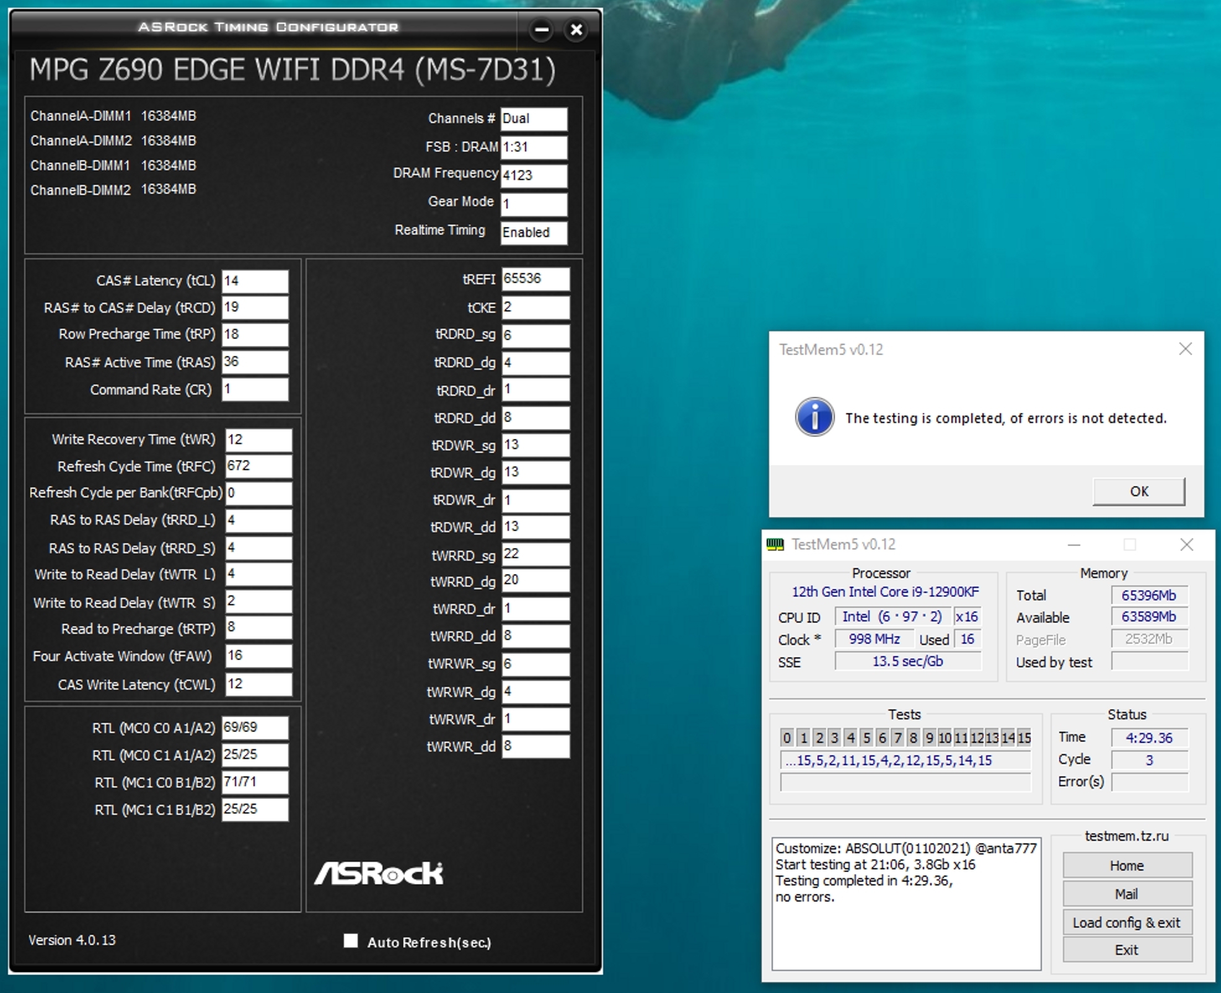Select Load config & exit
The height and width of the screenshot is (993, 1221).
[1127, 922]
